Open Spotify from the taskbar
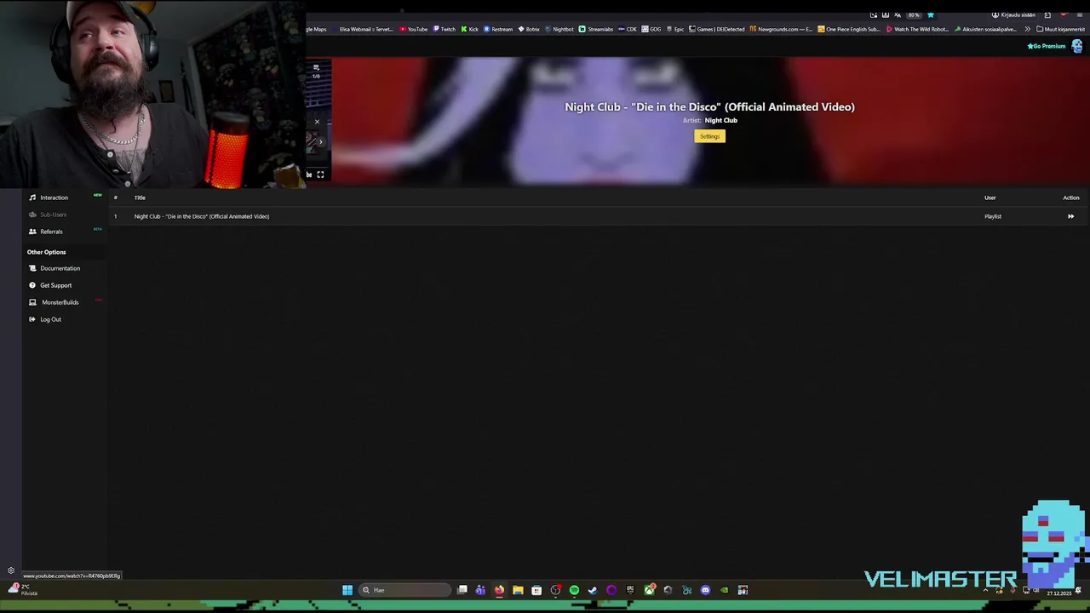 [574, 590]
